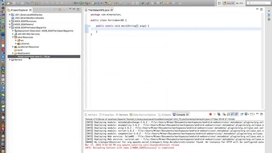Open the Properties tab
Screen dimensions: 272x153
click(x=106, y=115)
